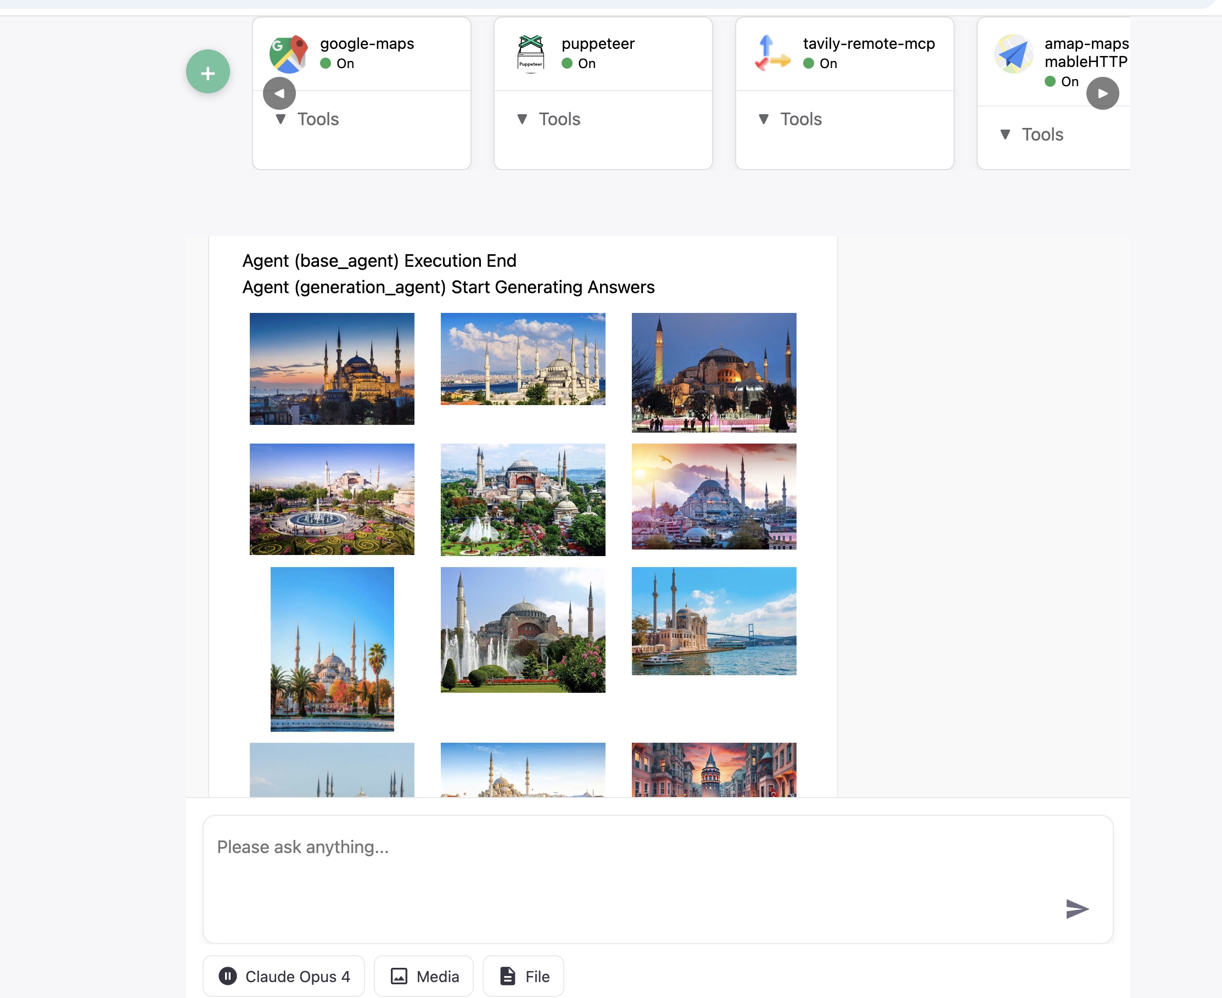Open the Galata Tower street thumbnail
Screen dimensions: 1222x998
(x=713, y=769)
